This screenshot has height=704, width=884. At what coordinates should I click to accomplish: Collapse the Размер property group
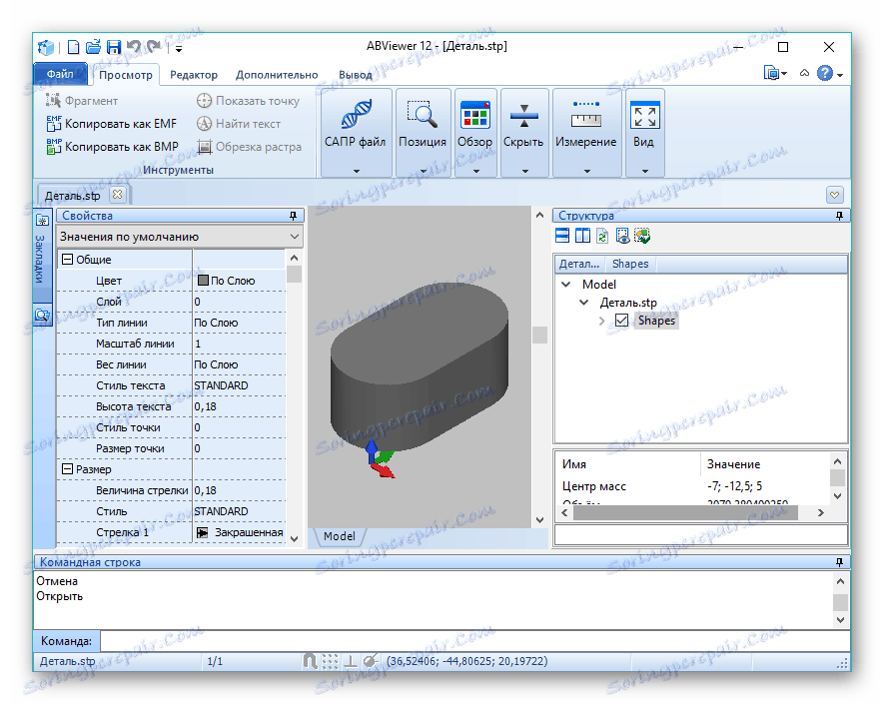pos(67,469)
